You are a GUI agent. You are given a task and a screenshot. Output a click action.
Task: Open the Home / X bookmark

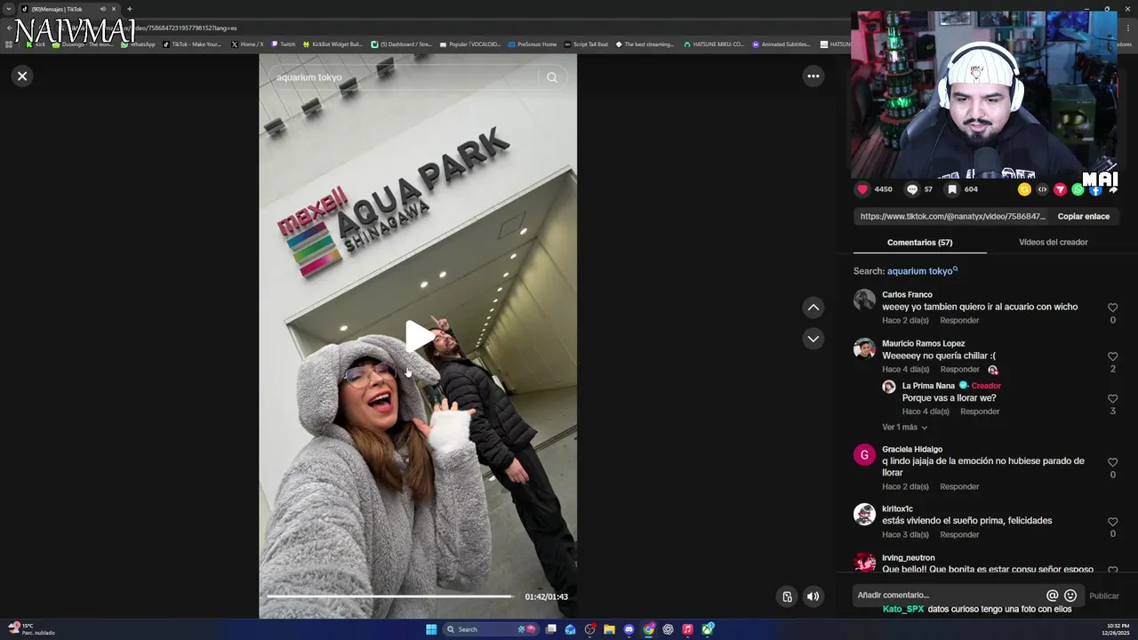coord(247,44)
